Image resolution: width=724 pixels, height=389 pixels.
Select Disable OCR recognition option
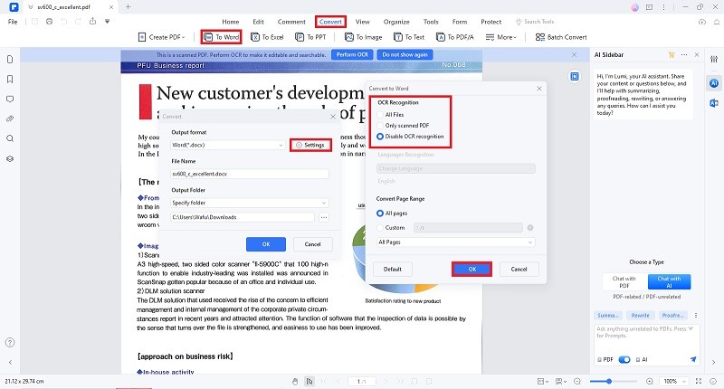[380, 137]
